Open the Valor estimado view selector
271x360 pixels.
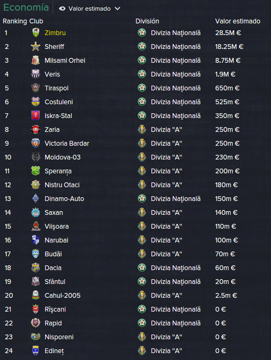(89, 9)
